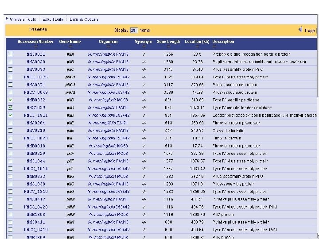Check the box for NMC1844 pilF
319x239 pixels.
click(10, 161)
